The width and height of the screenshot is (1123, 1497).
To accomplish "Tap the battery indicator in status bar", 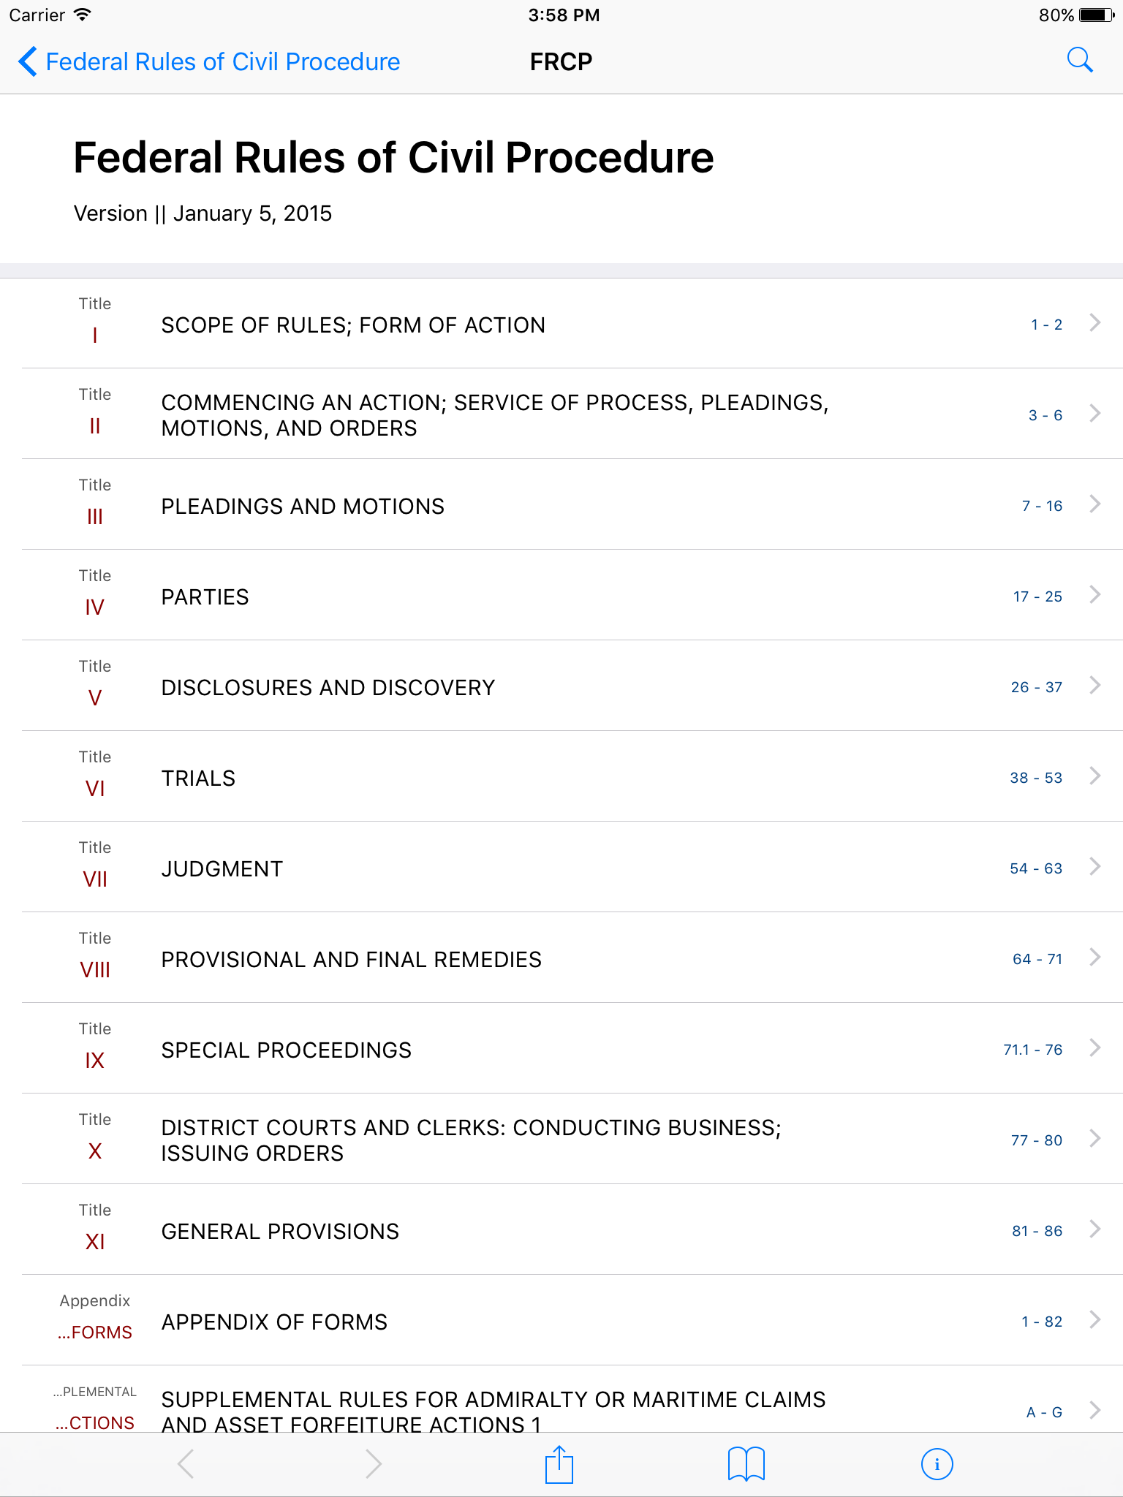I will [x=1097, y=15].
